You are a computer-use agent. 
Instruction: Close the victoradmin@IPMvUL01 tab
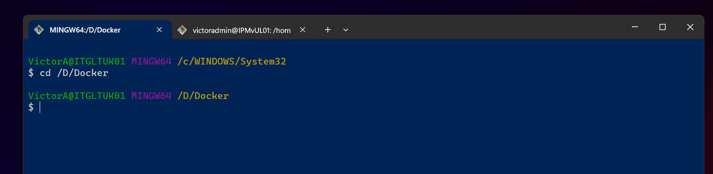[x=302, y=30]
